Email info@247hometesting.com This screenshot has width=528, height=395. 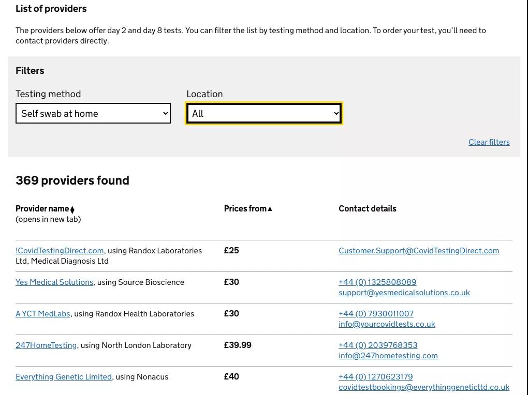pyautogui.click(x=388, y=356)
